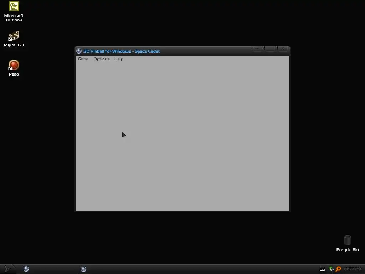Open the Options menu in 3D Pinball
Screen dimensions: 365x274
102,59
